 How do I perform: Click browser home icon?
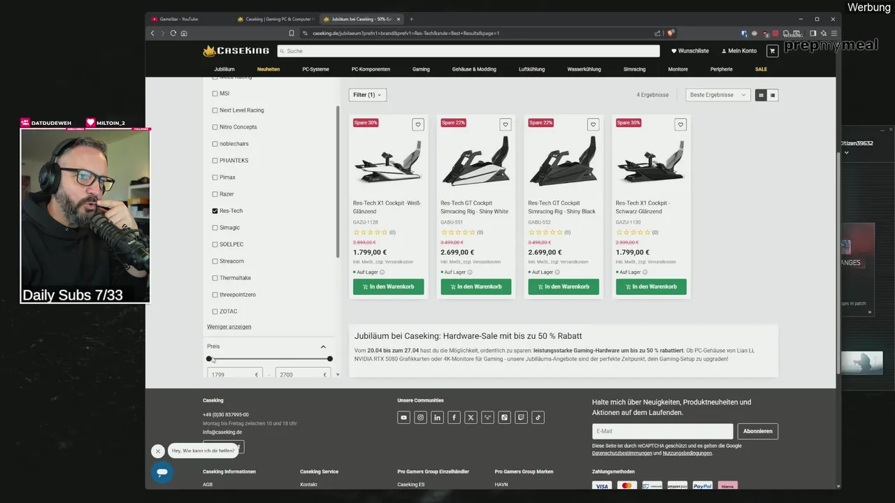184,33
